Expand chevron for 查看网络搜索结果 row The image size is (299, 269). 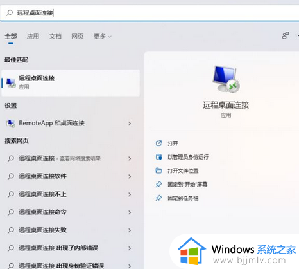pyautogui.click(x=130, y=158)
